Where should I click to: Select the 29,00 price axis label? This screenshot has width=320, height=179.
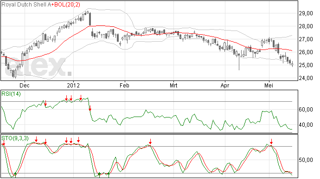point(306,13)
